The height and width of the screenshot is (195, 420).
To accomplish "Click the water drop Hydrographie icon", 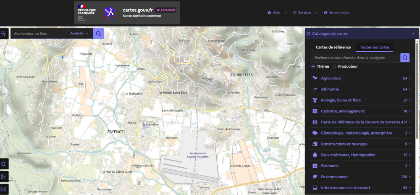I will [315, 155].
